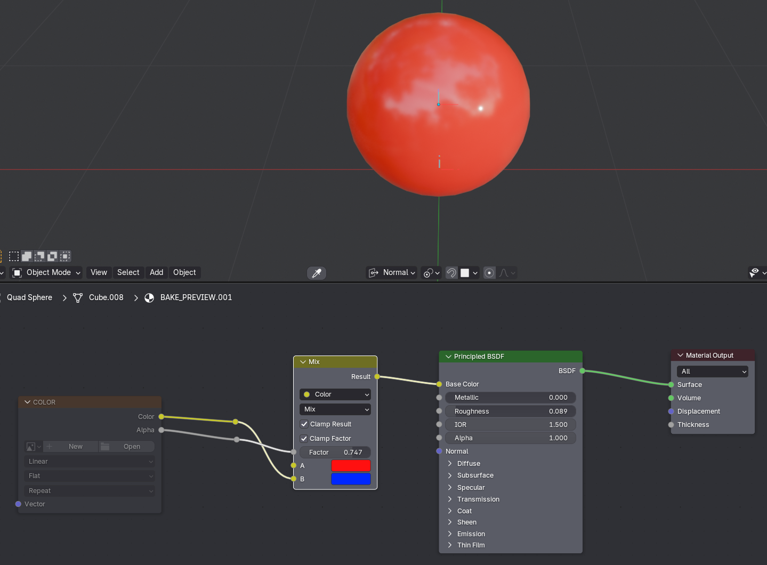
Task: Click the Roughness 0.089 field
Action: tap(511, 411)
